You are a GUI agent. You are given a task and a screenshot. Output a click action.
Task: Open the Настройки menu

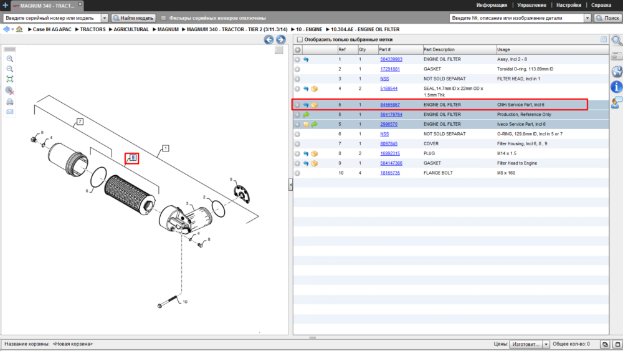(x=569, y=5)
